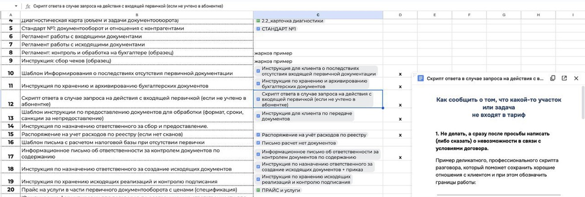Click chip 'Скрипт ответа в случае запроса' in column C
This screenshot has height=197, width=585.
click(x=314, y=99)
